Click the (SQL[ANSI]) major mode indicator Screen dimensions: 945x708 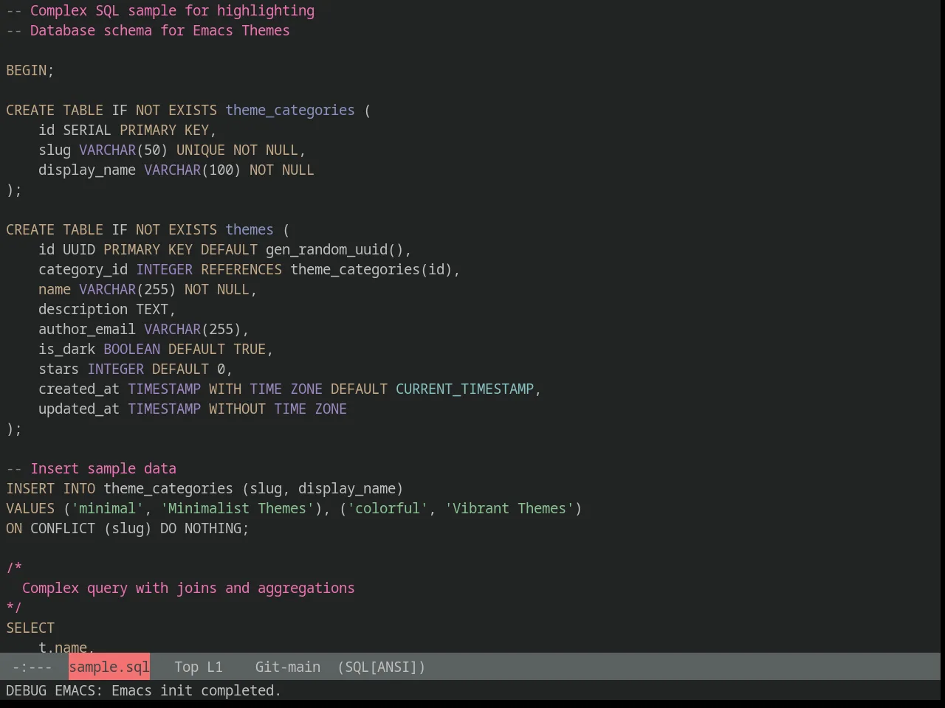[382, 667]
